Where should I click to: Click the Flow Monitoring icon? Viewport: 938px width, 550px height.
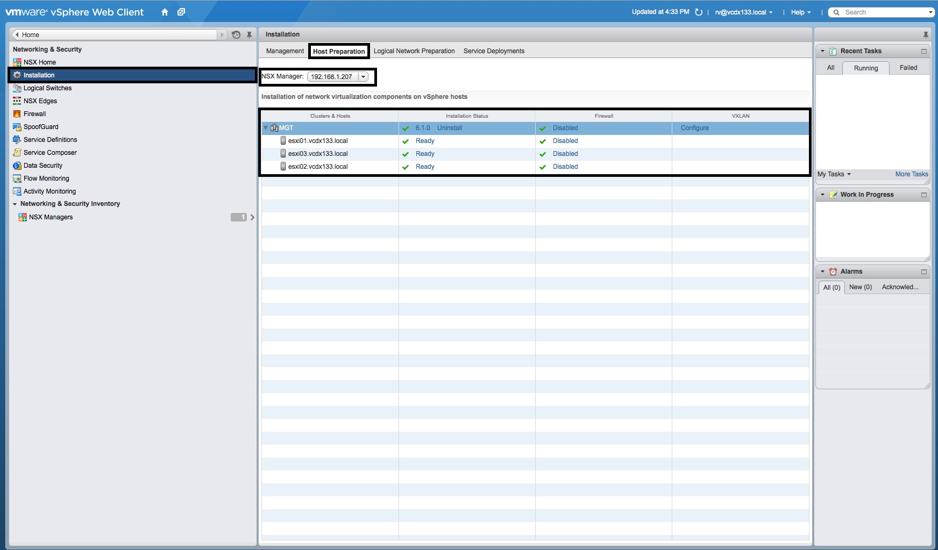[17, 178]
